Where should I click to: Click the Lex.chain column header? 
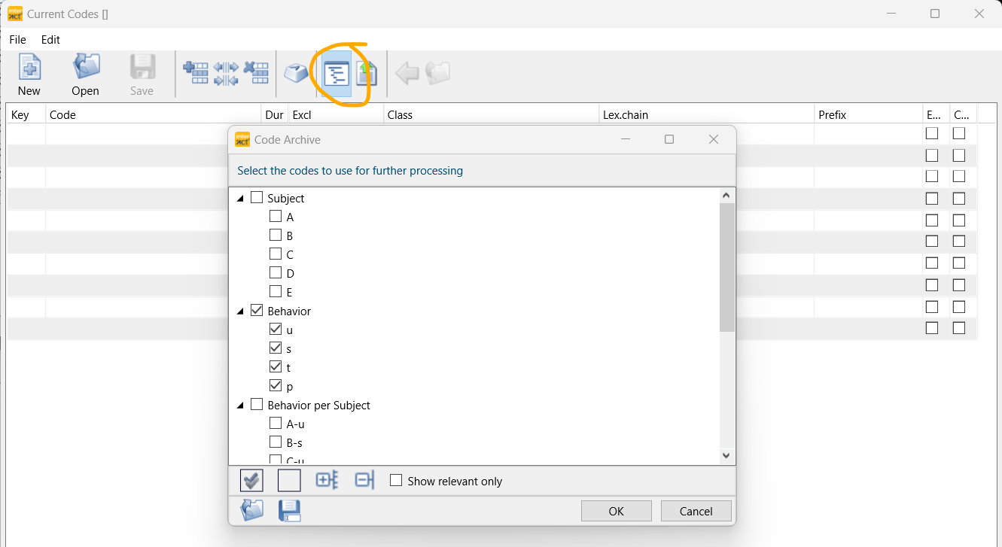(x=707, y=115)
